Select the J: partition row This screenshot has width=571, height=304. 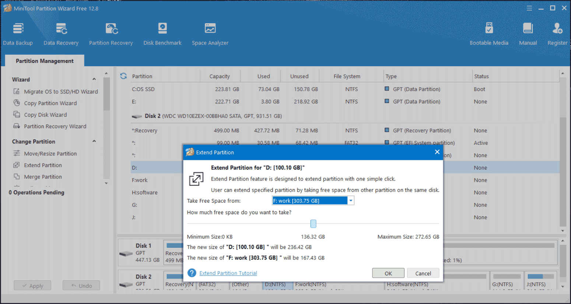point(157,218)
